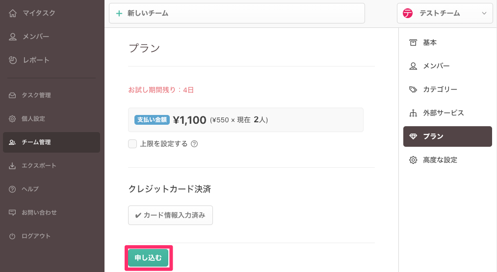Click the plus icon for 新しいチーム

pyautogui.click(x=119, y=13)
